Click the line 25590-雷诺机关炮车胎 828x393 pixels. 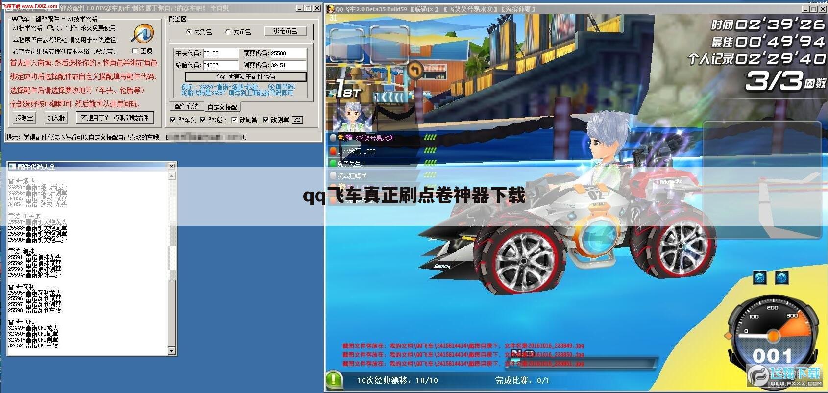[x=37, y=240]
